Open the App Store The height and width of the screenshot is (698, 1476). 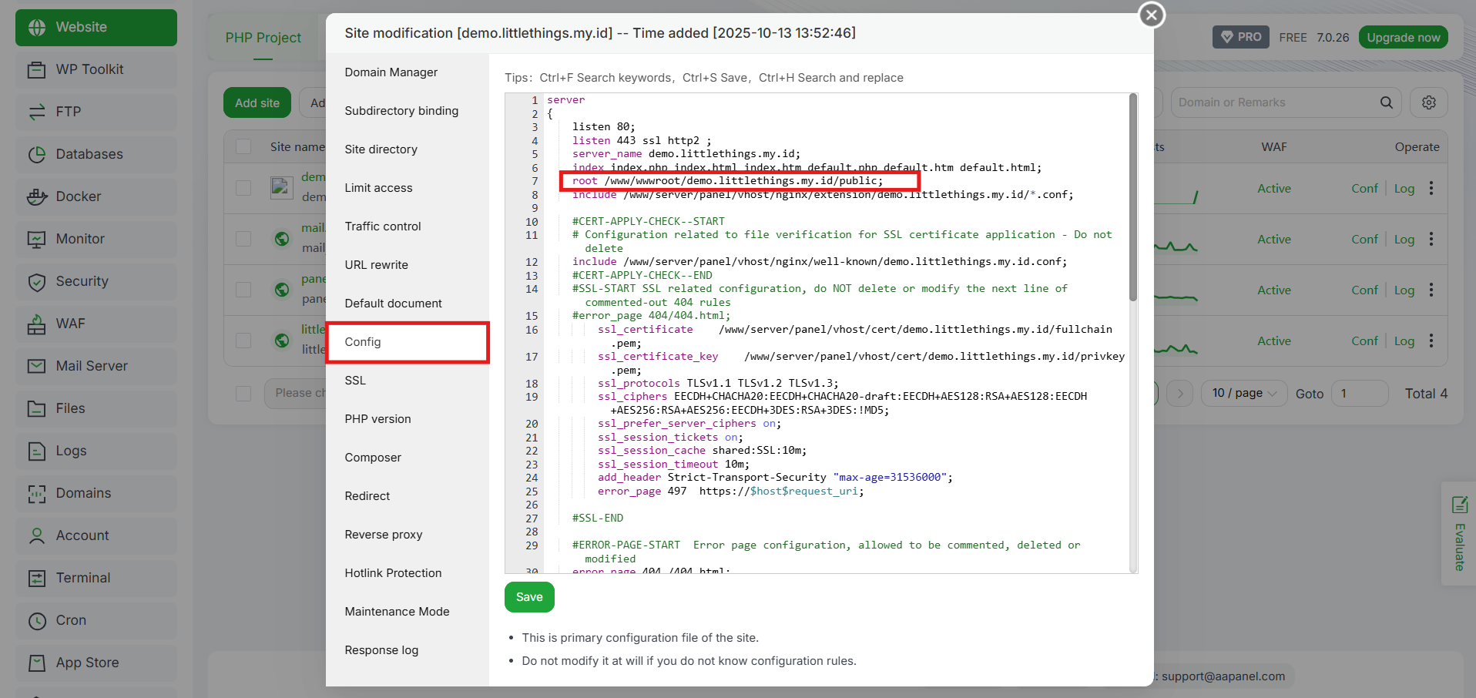96,663
